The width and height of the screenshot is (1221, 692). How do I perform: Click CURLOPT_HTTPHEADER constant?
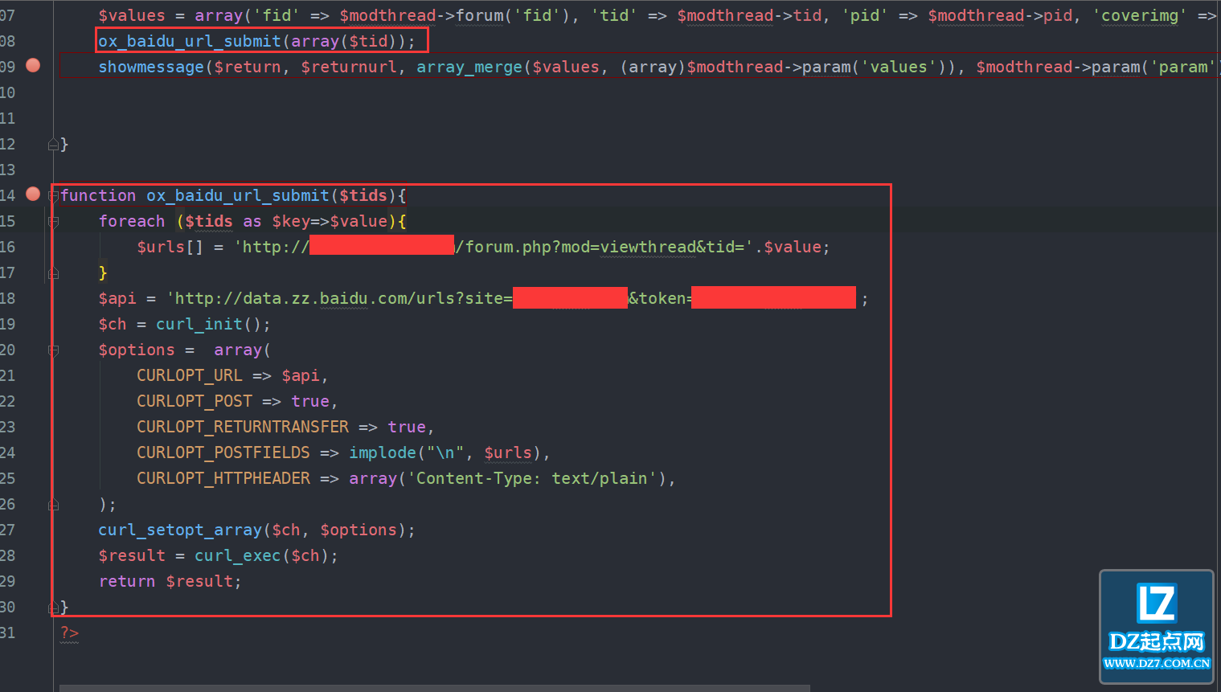pyautogui.click(x=223, y=478)
